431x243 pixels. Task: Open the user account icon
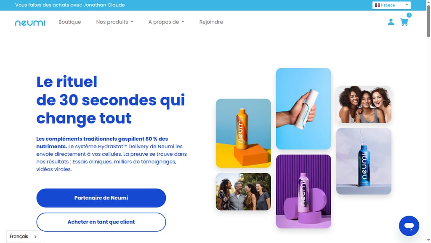tap(391, 22)
